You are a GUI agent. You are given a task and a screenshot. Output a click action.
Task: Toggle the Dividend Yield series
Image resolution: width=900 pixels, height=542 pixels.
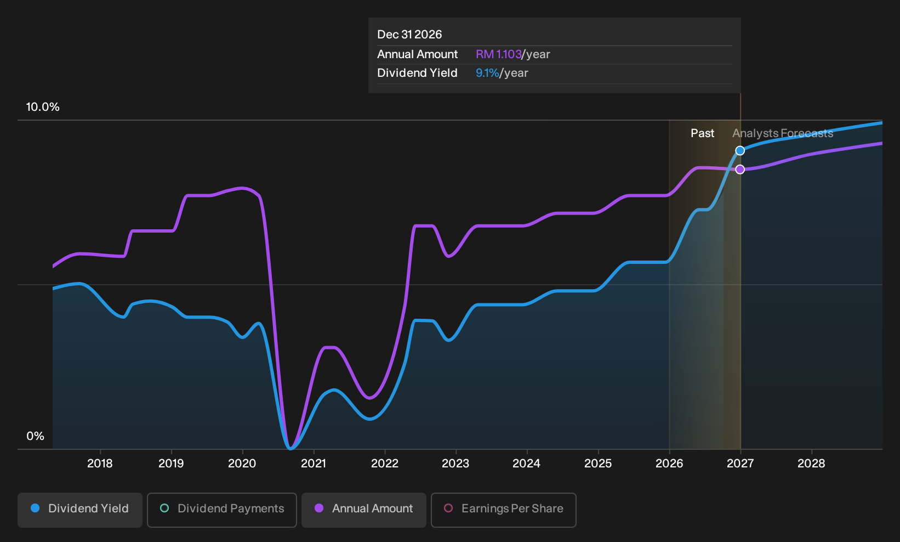pyautogui.click(x=80, y=510)
